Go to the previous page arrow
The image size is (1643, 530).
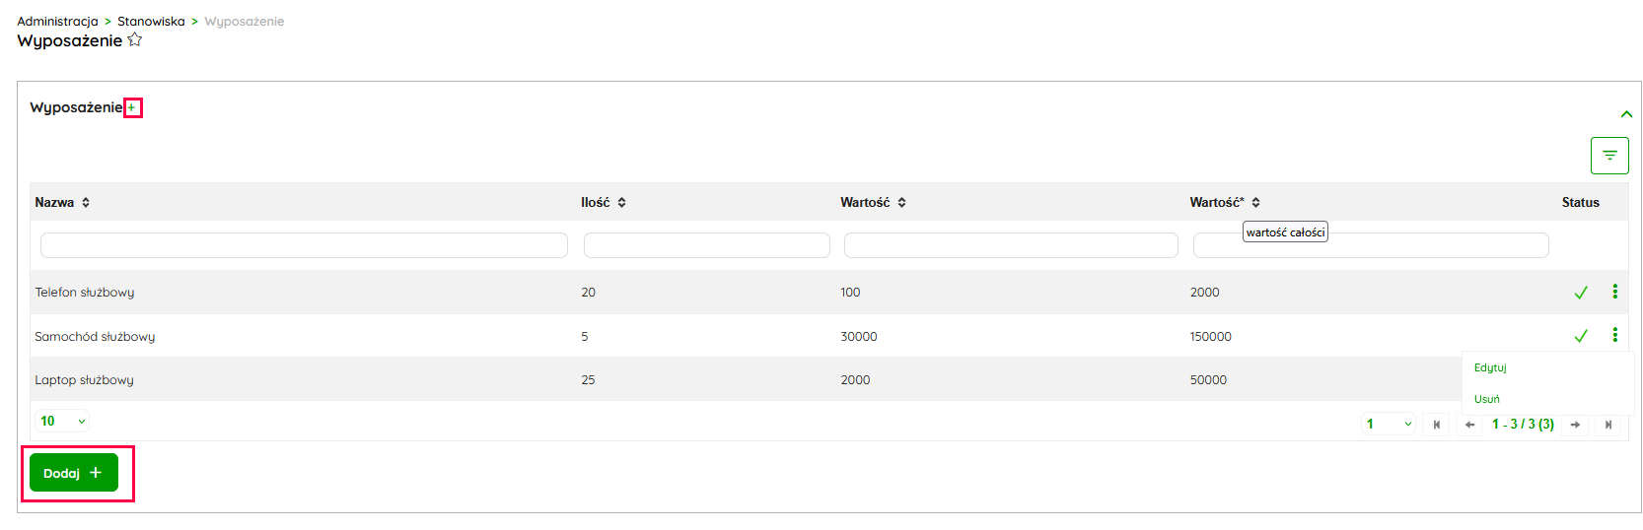coord(1469,425)
